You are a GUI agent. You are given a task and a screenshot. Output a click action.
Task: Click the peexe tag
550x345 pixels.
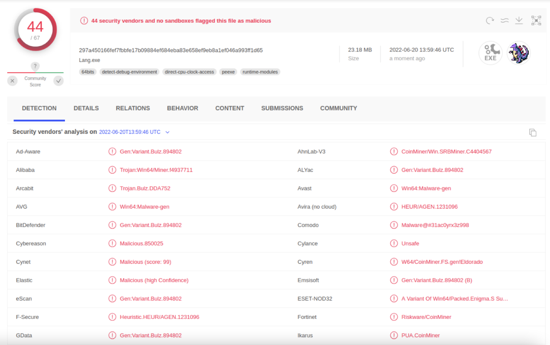tap(228, 72)
